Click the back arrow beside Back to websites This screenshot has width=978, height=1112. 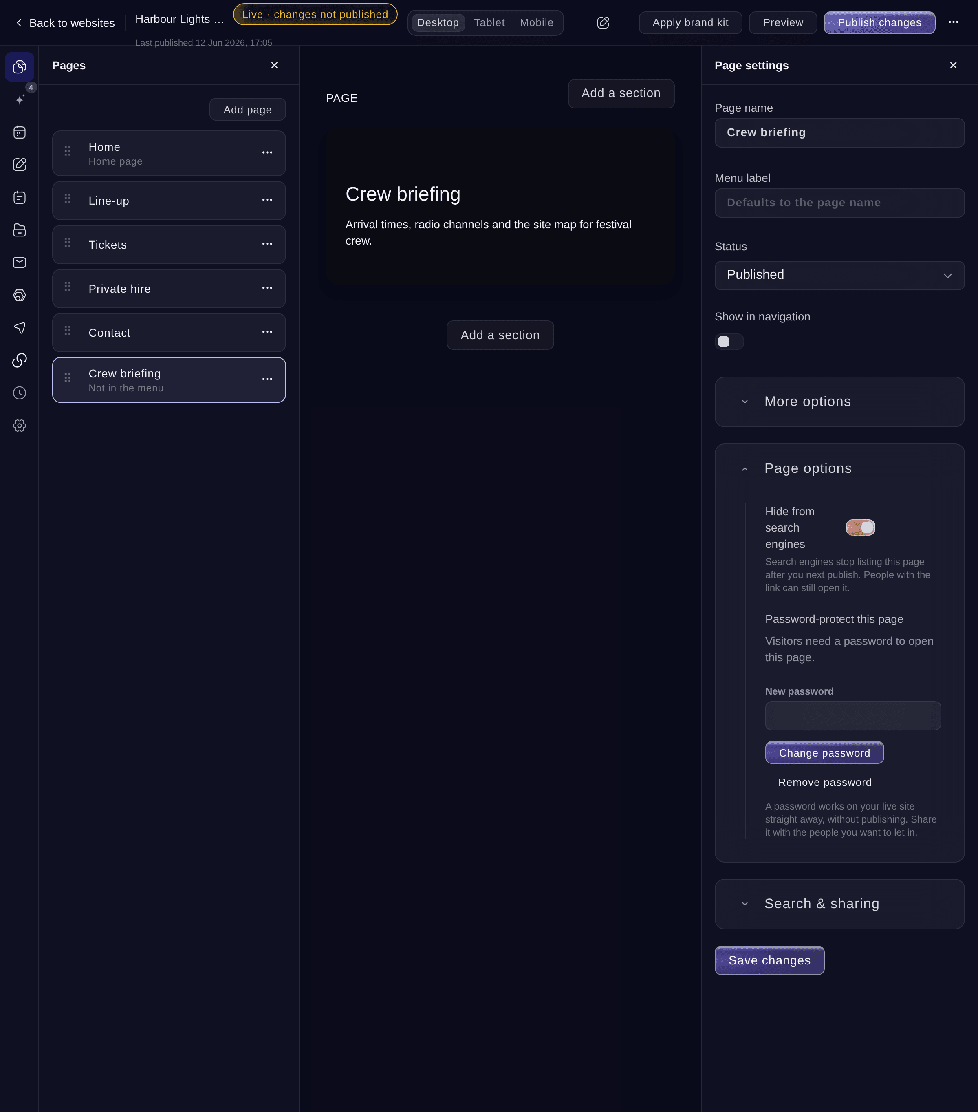19,23
